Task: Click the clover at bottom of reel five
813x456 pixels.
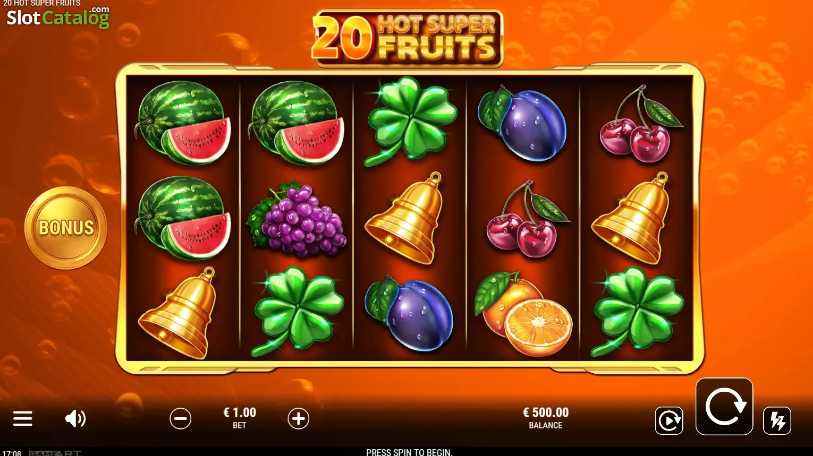Action: coord(637,311)
